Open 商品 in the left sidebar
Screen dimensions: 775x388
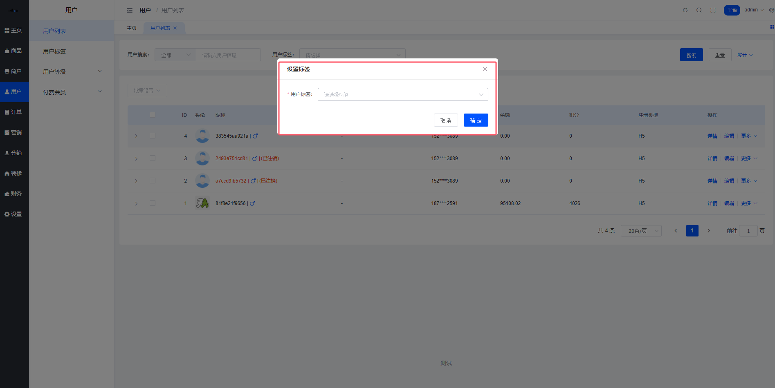(13, 51)
